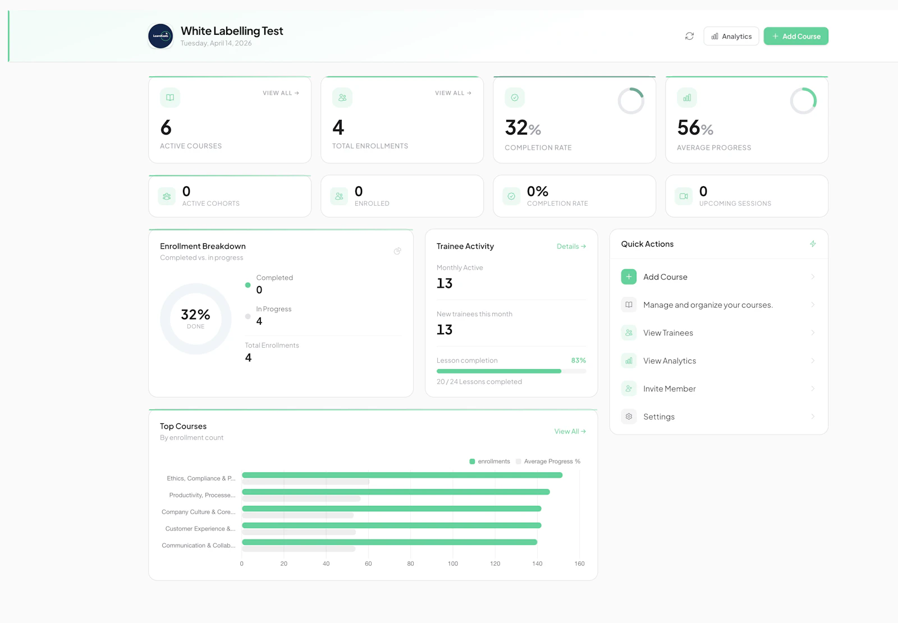Expand the Invite Member chevron
Screen dimensions: 898x623
(x=813, y=388)
